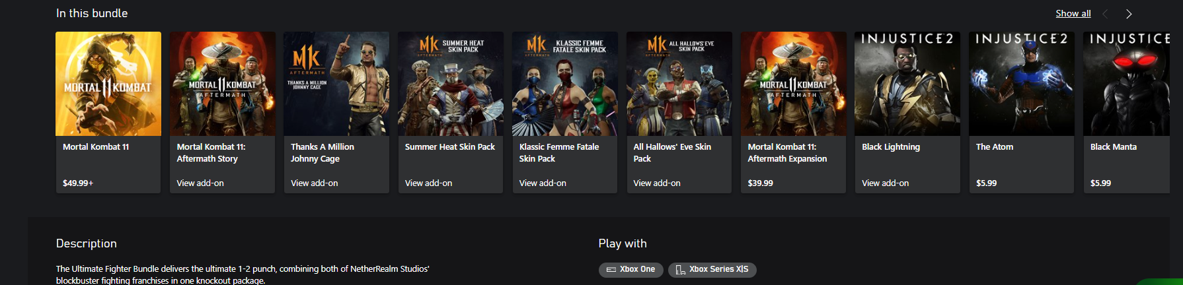1183x285 pixels.
Task: Click the Xbox One platform tag
Action: point(630,269)
